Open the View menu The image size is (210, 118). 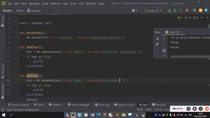[24, 4]
